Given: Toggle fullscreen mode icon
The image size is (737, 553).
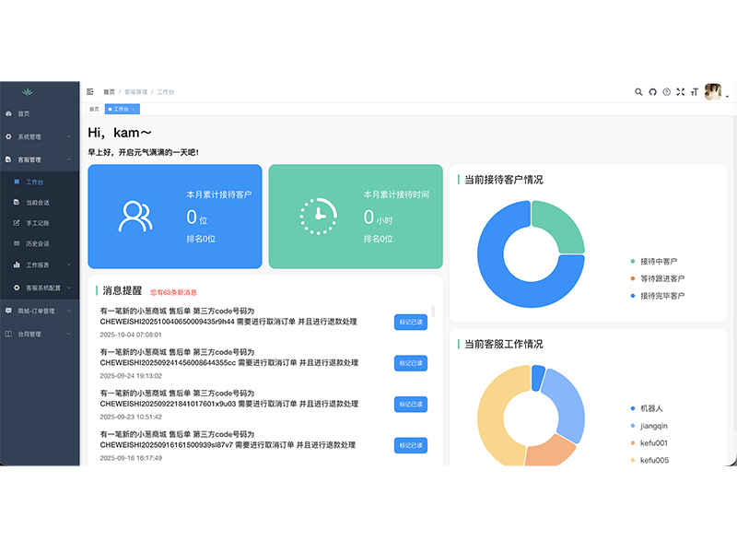Looking at the screenshot, I should [680, 92].
